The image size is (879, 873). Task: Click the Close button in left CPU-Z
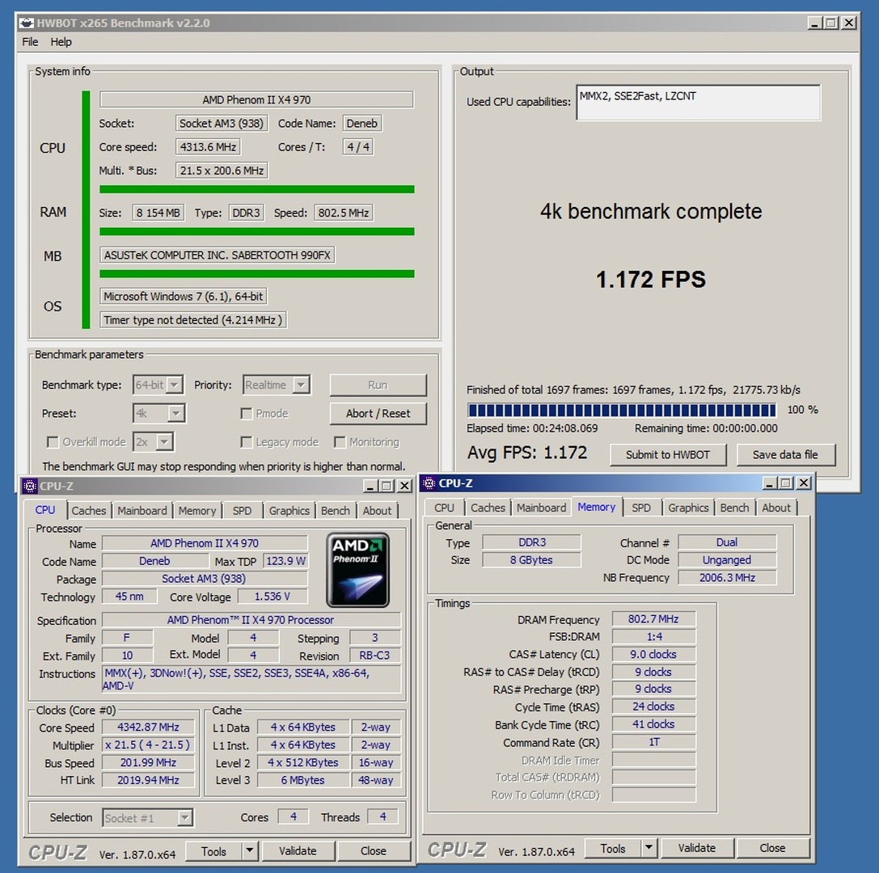coord(374,850)
